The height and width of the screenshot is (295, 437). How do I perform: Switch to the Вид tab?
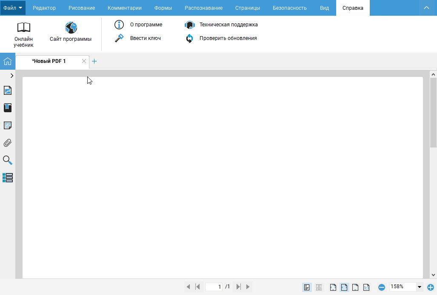coord(324,8)
